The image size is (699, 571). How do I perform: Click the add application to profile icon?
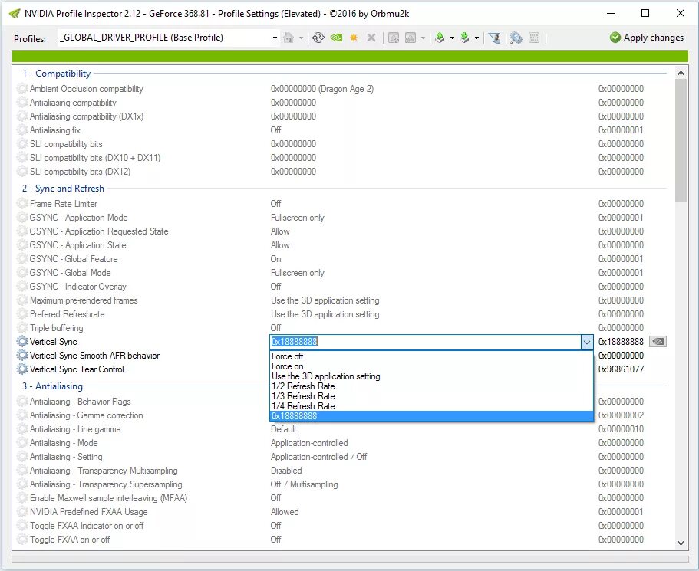[x=393, y=38]
